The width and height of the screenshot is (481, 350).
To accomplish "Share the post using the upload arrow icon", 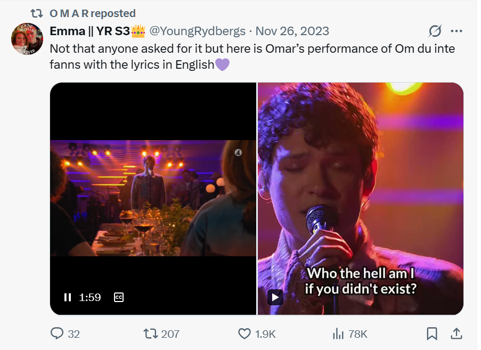I will pyautogui.click(x=456, y=333).
